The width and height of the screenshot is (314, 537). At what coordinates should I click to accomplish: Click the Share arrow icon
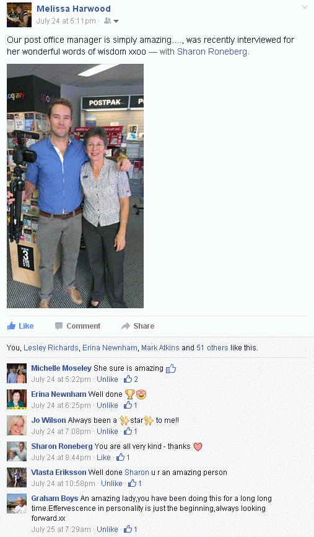coord(126,326)
